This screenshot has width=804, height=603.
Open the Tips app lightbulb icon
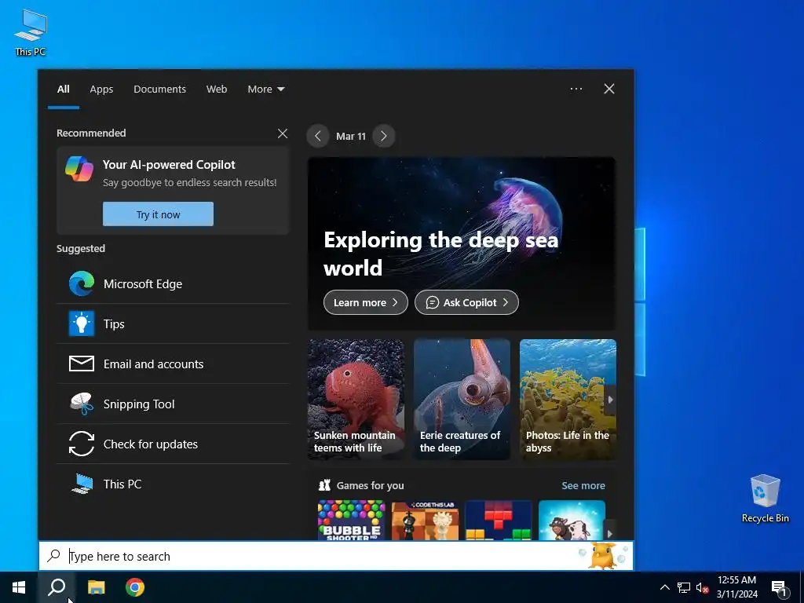82,323
